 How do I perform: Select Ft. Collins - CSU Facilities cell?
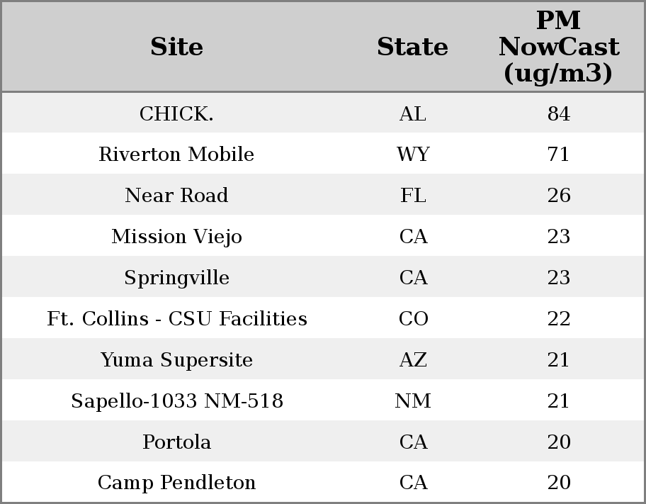(176, 319)
